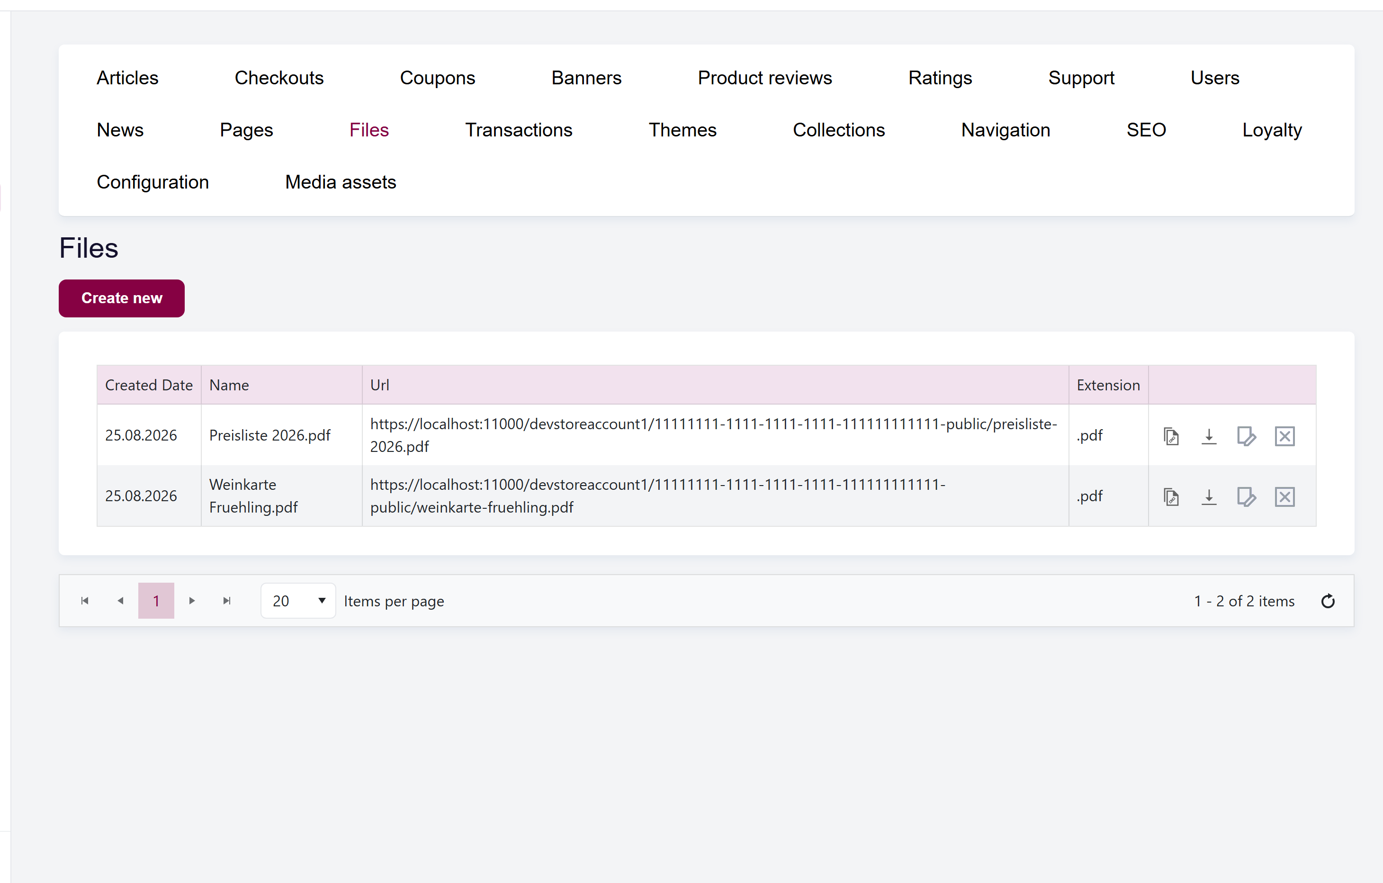Open the Coupons section
The width and height of the screenshot is (1383, 883).
pos(438,78)
